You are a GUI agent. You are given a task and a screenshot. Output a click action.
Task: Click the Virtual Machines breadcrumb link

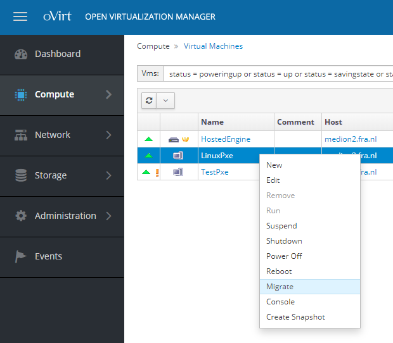click(x=213, y=46)
